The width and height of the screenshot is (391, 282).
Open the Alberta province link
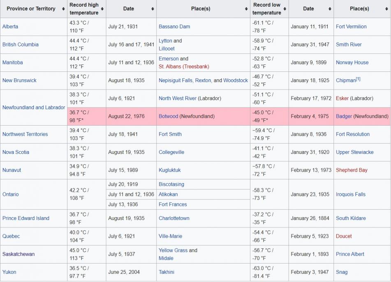[10, 27]
